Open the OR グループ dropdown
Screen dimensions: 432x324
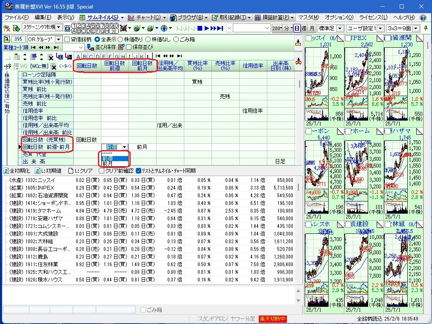[x=59, y=40]
